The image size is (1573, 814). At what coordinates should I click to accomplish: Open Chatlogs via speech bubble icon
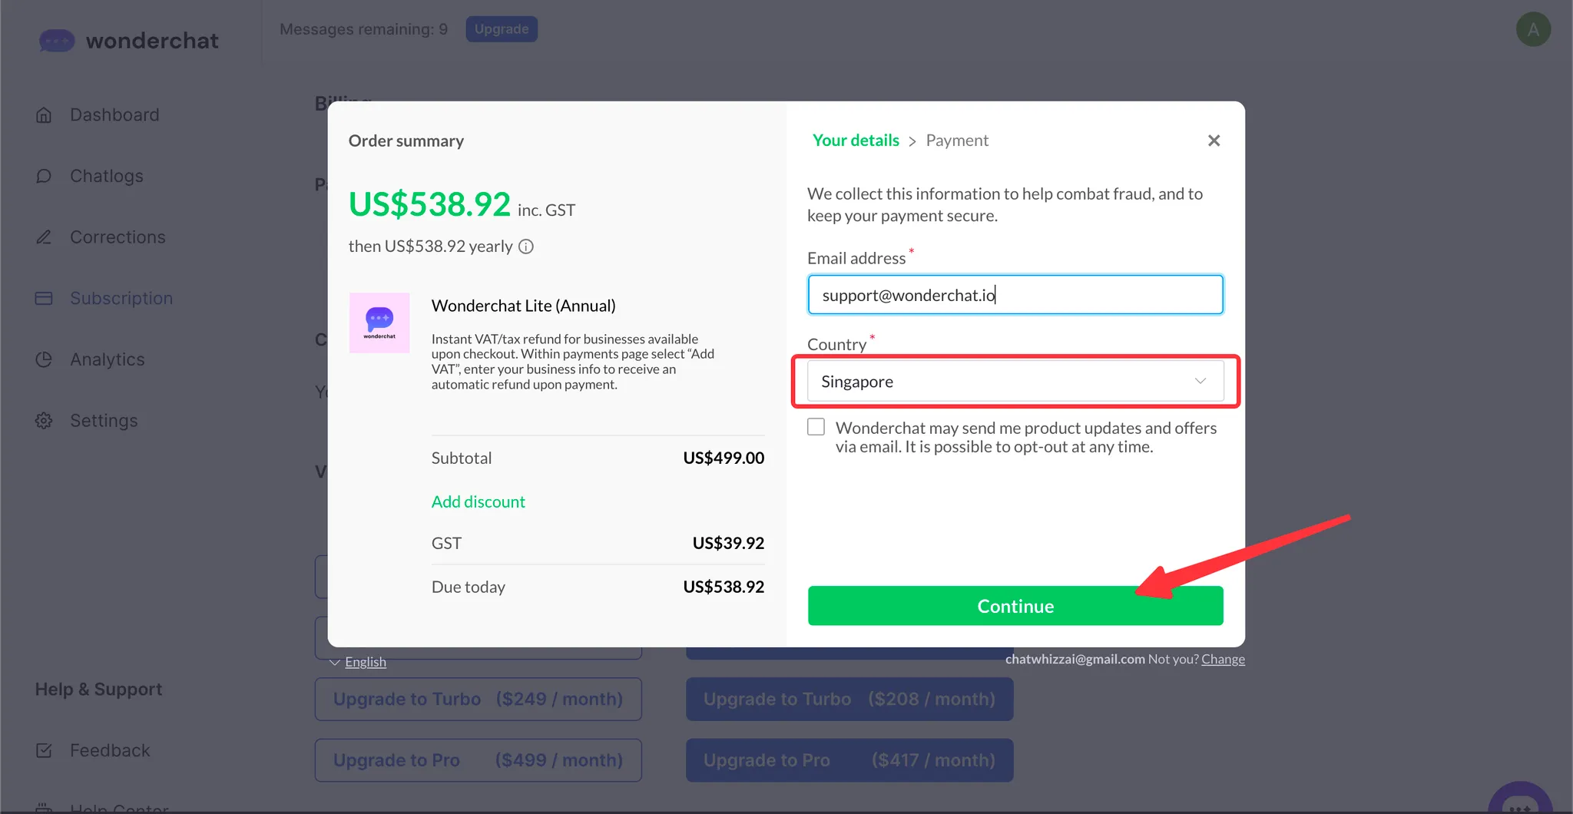point(44,176)
